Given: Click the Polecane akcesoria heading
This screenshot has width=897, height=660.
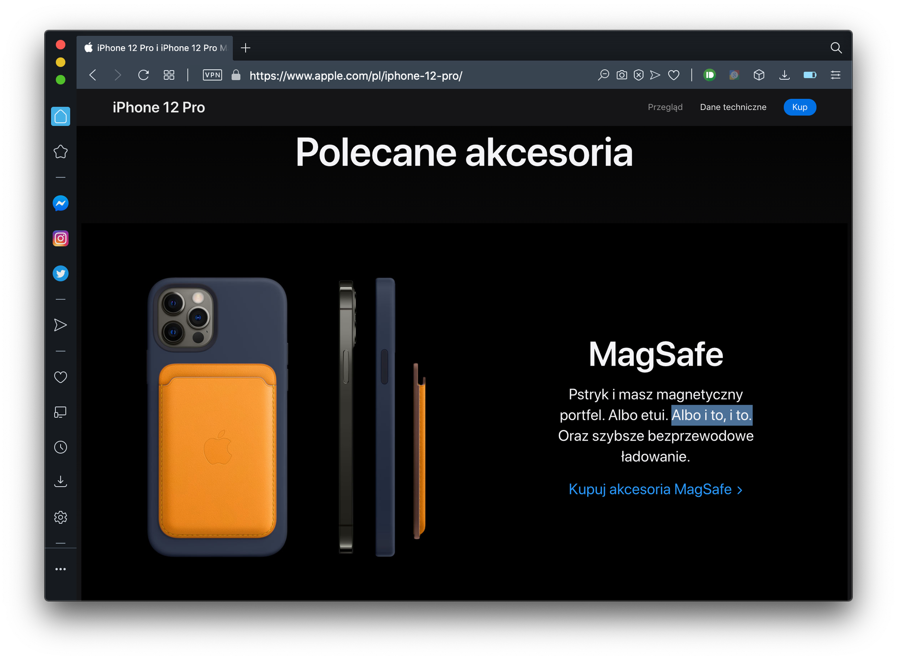Looking at the screenshot, I should pyautogui.click(x=464, y=152).
